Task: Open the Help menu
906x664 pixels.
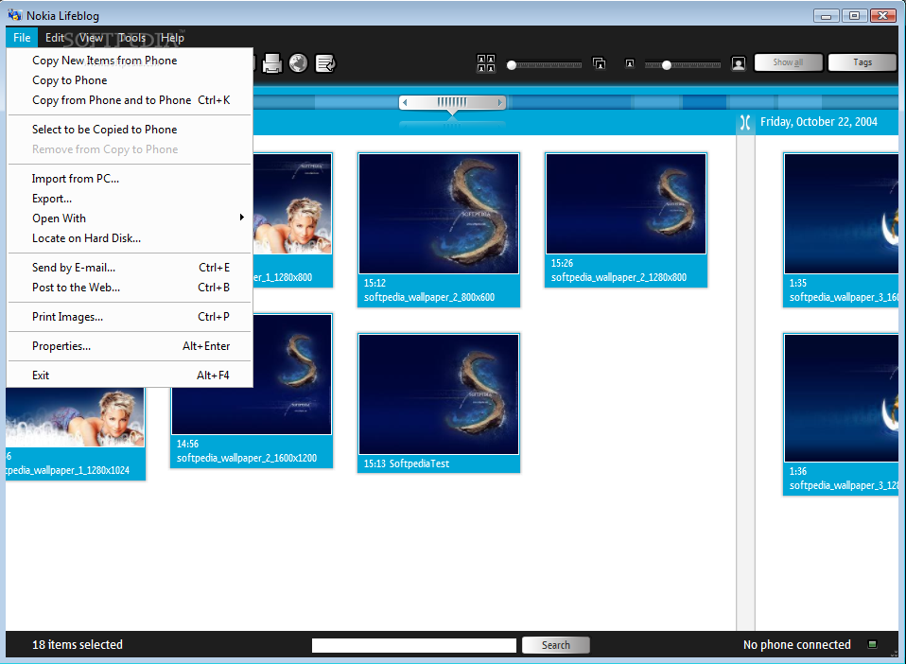Action: point(172,38)
